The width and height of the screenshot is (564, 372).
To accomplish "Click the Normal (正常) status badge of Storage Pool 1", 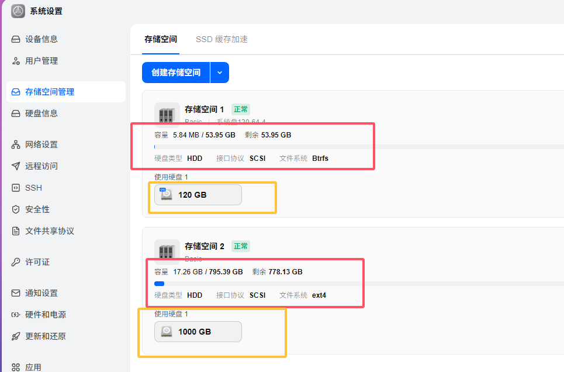I will coord(241,109).
